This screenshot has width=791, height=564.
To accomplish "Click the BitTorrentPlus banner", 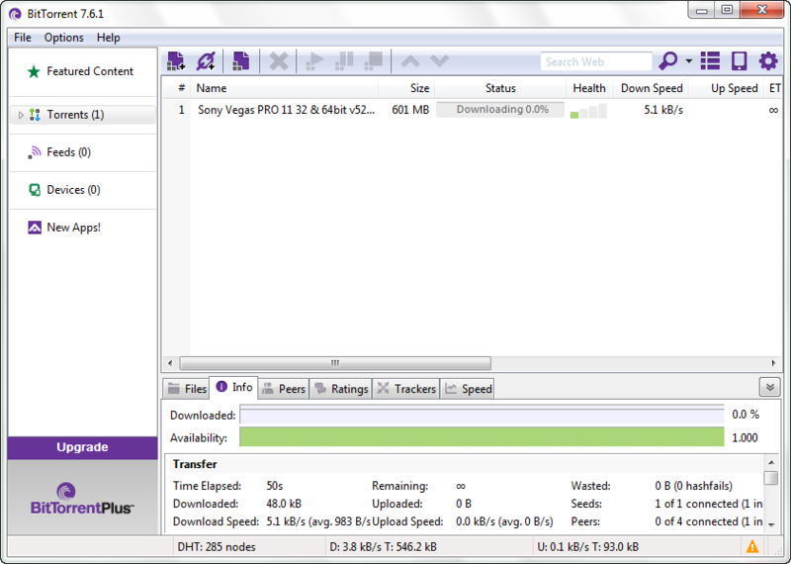I will pos(82,498).
